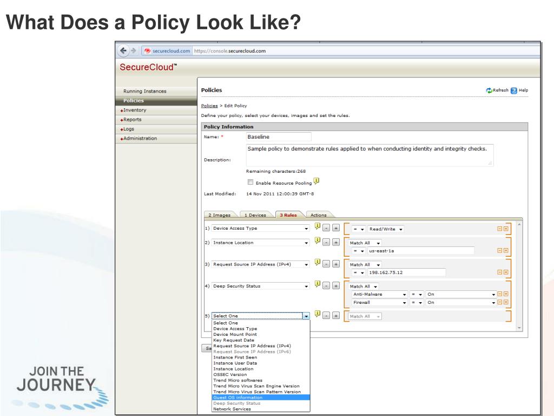Viewport: 554px width, 416px height.
Task: Open rule 3 Request Source IP Address dropdown
Action: [x=261, y=264]
